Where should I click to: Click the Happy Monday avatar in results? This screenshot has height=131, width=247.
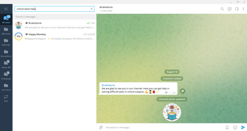[x=19, y=36]
